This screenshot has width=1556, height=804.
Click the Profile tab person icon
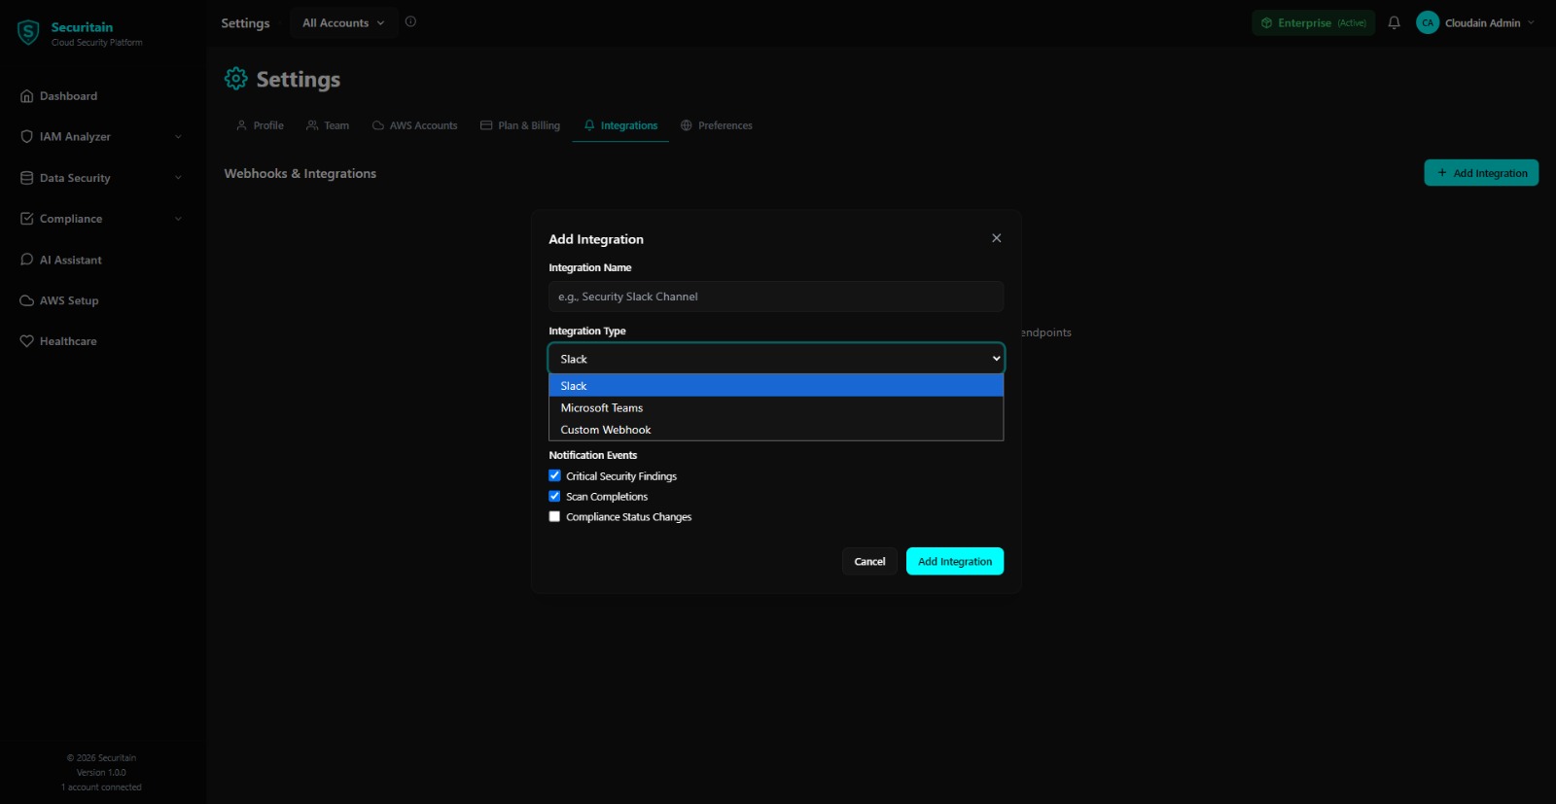point(242,125)
